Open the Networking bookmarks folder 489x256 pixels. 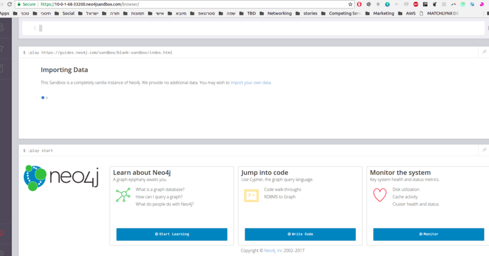[276, 13]
